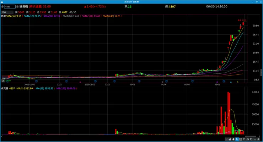
Task: Click the 高:31.20 high price value
Action: [x=31, y=12]
